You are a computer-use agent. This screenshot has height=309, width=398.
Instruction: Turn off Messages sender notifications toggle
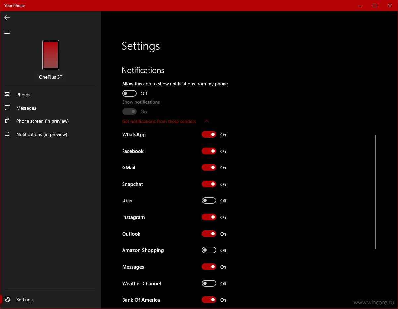point(209,267)
